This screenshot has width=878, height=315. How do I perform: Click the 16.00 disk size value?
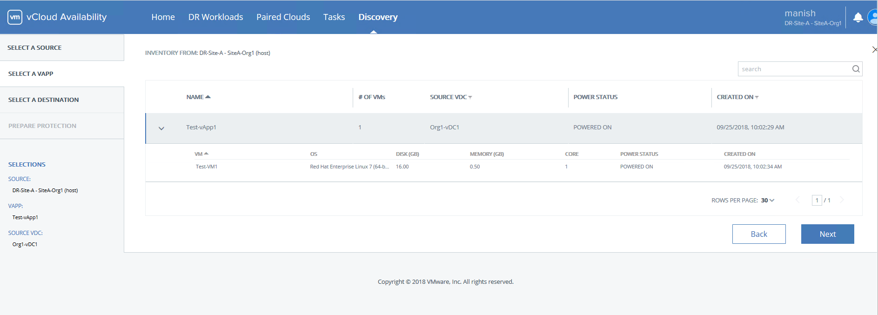tap(402, 167)
